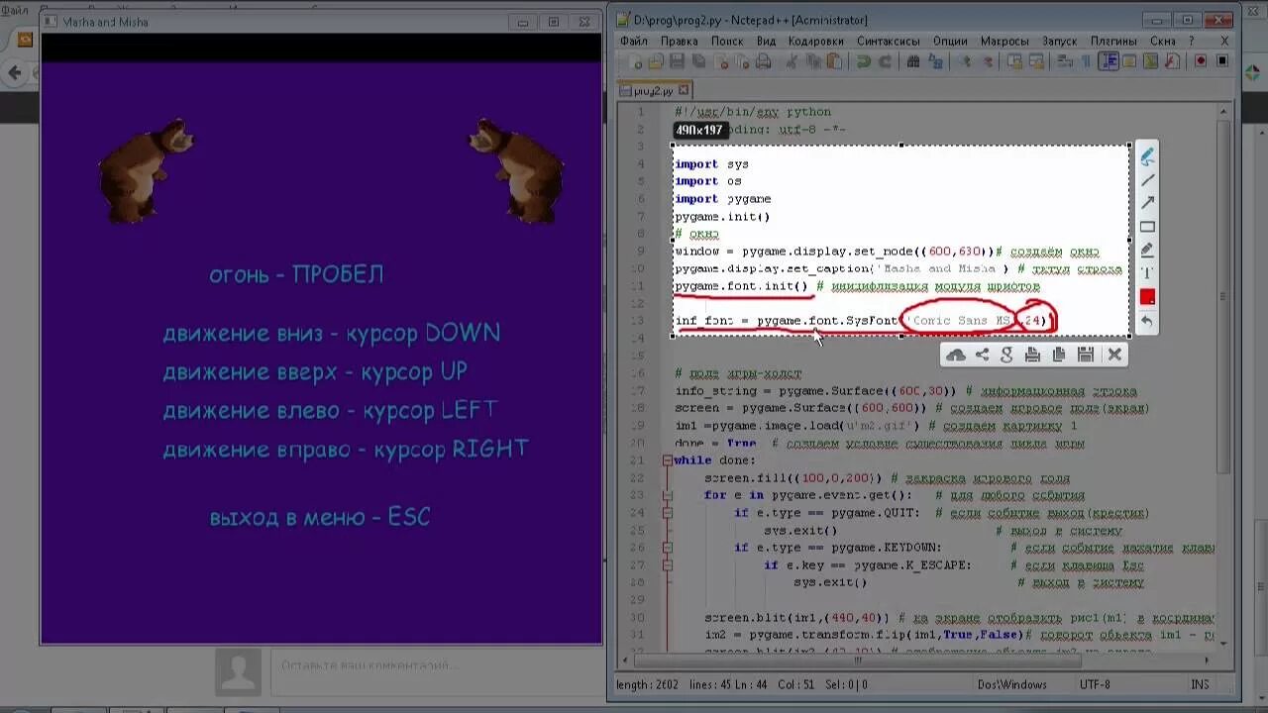The width and height of the screenshot is (1268, 713).
Task: Save current file via Notepad++ toolbar
Action: tap(677, 61)
